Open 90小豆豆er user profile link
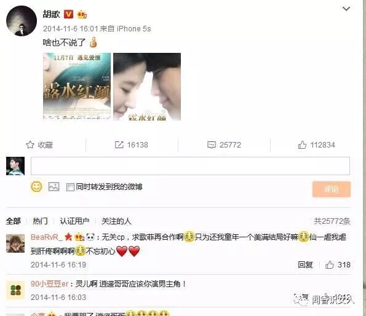Viewport: 366px width, 316px height. (49, 284)
